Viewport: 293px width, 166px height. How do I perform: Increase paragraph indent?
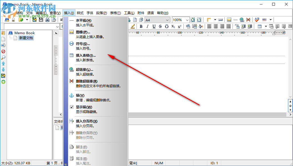coord(243,26)
